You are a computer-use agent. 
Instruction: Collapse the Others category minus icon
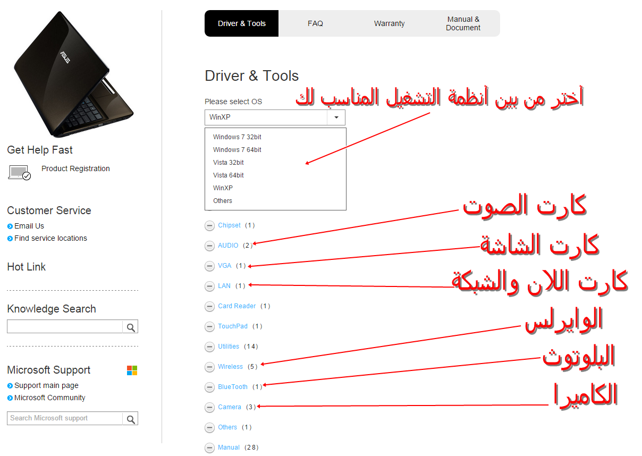click(209, 427)
